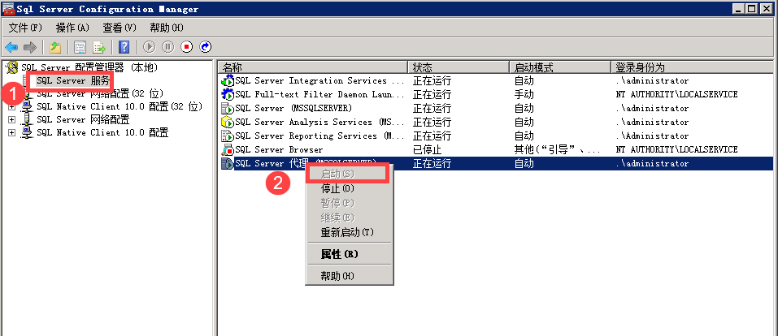The width and height of the screenshot is (778, 336).
Task: Click the SQL Server 配置管理器 root node icon
Action: coord(13,67)
